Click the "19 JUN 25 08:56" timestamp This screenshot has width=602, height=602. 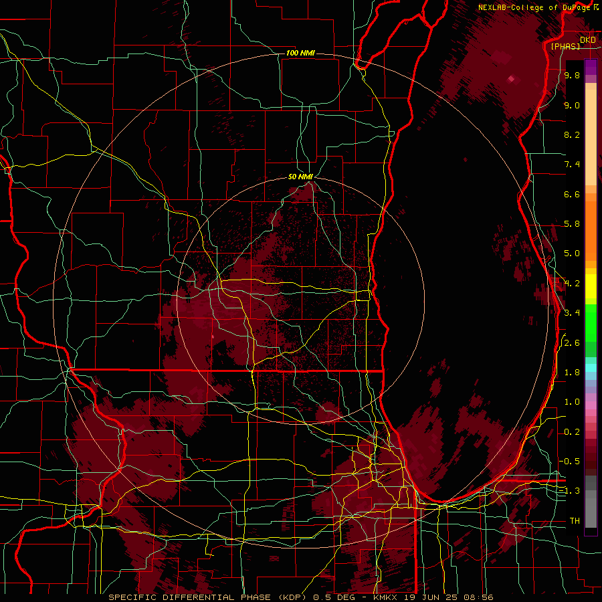tap(448, 597)
